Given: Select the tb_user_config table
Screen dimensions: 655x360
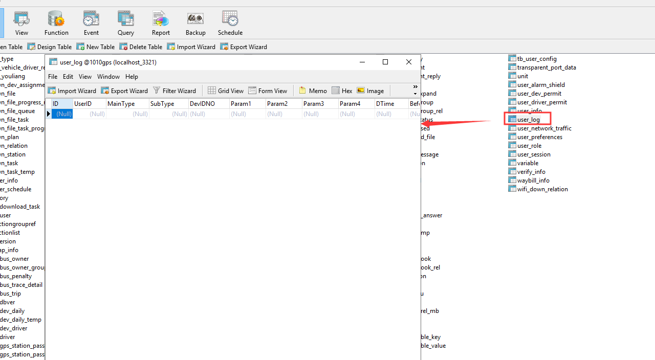Looking at the screenshot, I should point(532,59).
